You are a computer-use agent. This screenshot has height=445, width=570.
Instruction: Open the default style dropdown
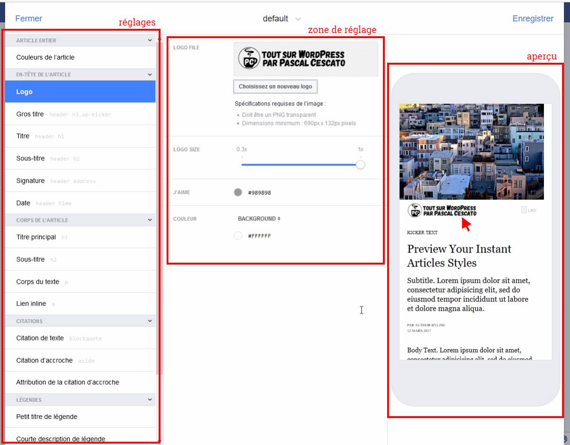coord(282,19)
